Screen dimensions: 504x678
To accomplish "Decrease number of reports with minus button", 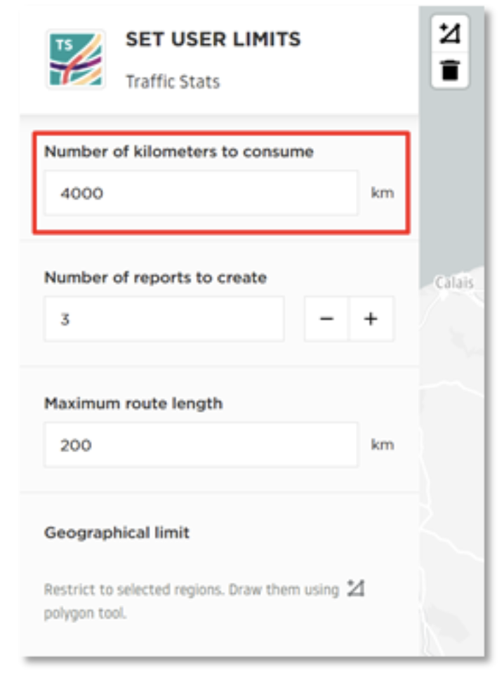I will pos(326,319).
